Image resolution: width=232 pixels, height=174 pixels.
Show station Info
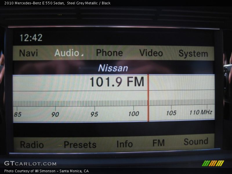(x=125, y=144)
